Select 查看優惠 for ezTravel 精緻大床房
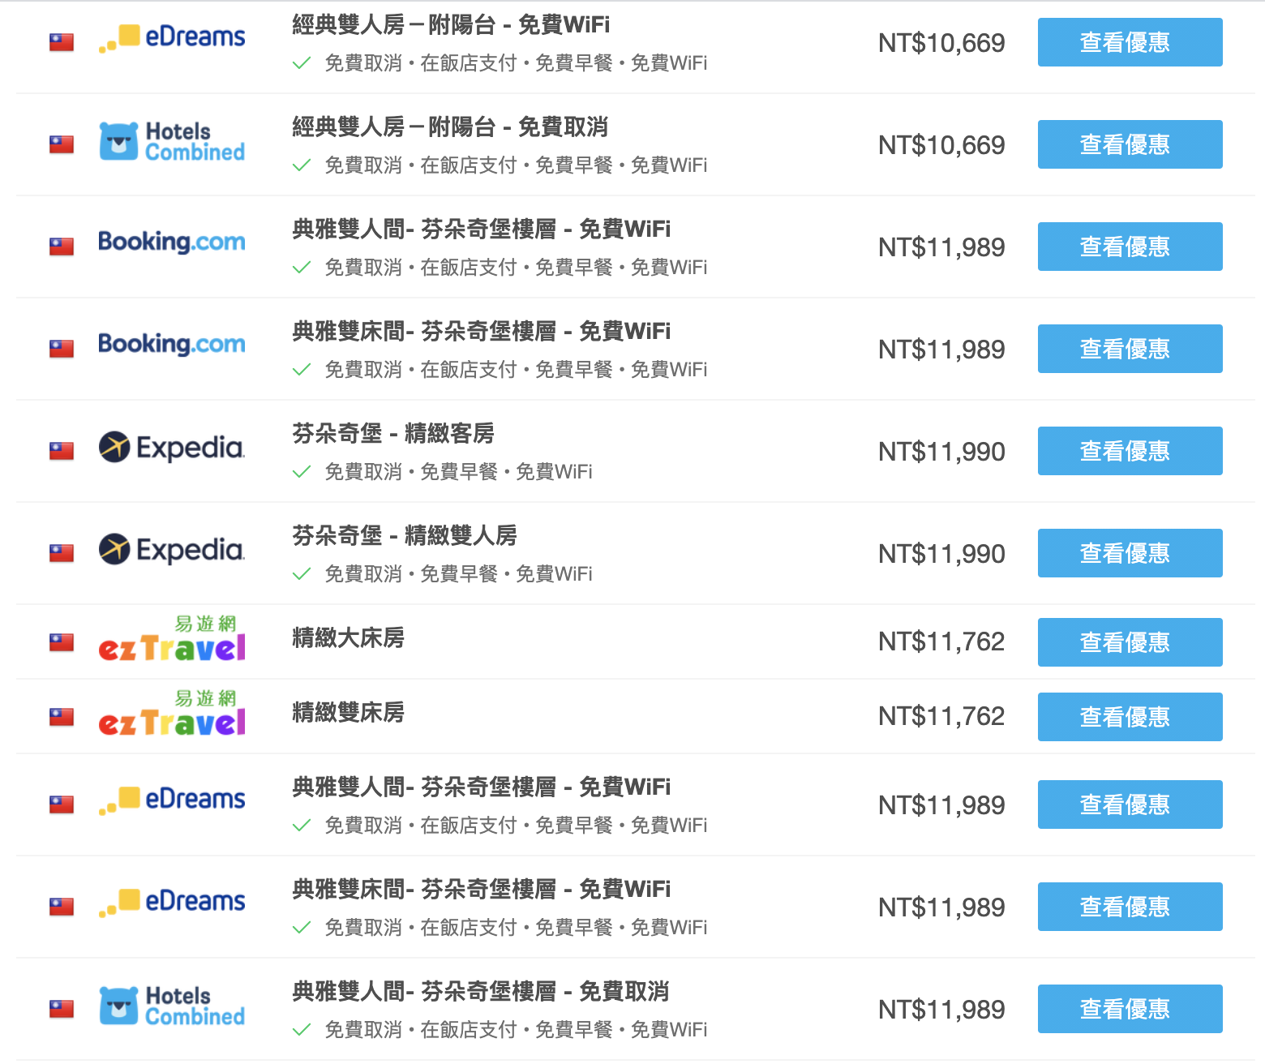This screenshot has width=1265, height=1064. 1130,642
